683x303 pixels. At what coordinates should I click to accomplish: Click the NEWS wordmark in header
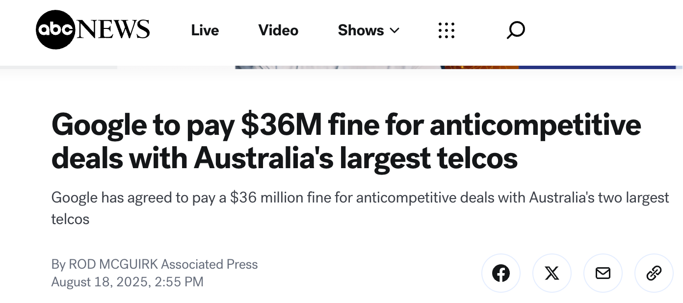coord(114,30)
